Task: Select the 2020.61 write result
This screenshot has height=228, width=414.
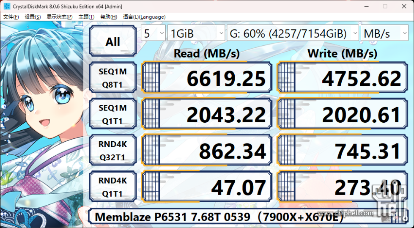Action: click(342, 114)
